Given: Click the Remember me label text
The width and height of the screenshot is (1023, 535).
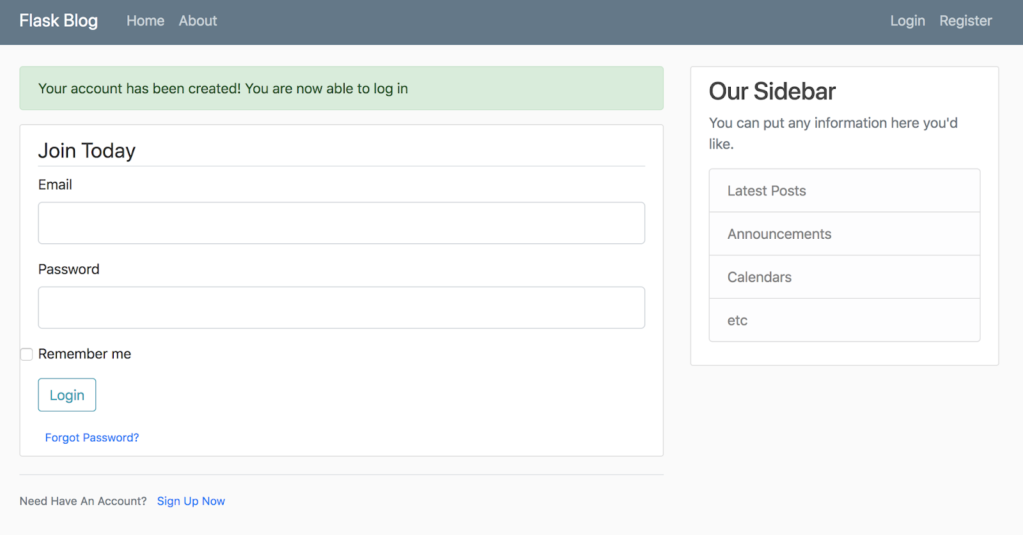Looking at the screenshot, I should pyautogui.click(x=84, y=354).
